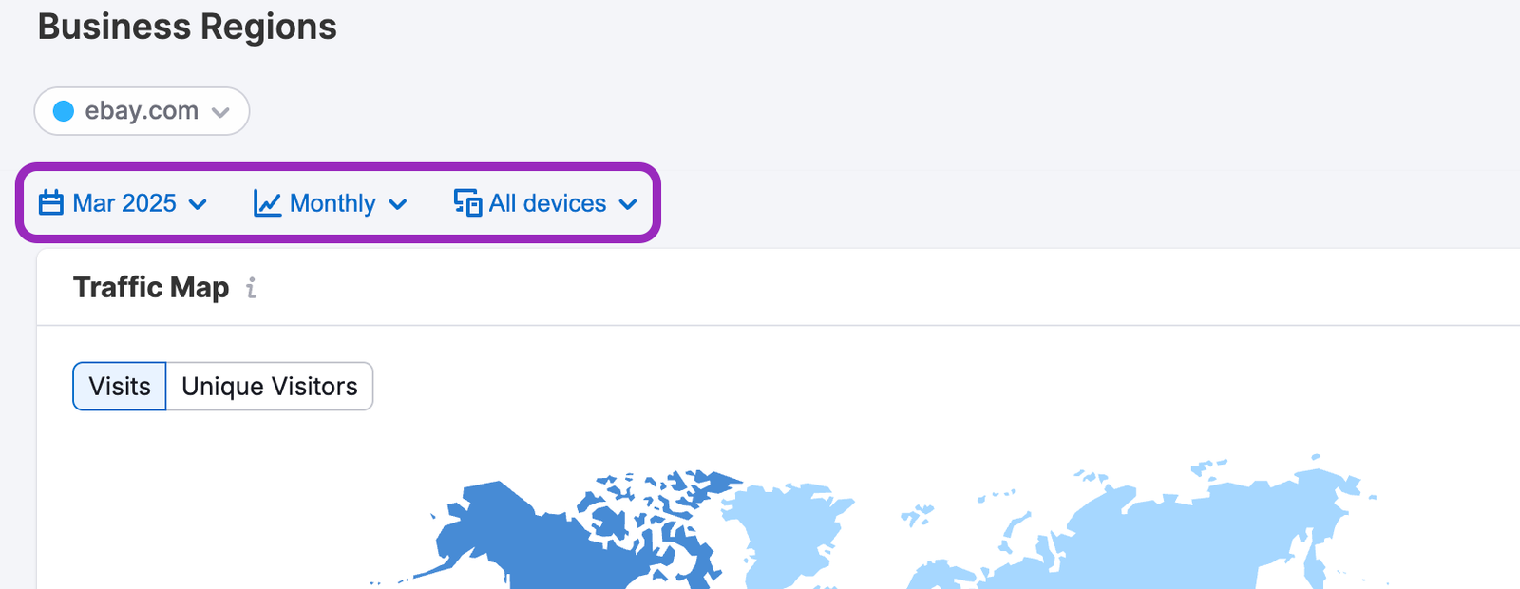This screenshot has width=1520, height=589.
Task: Click the line chart icon beside Monthly
Action: tap(267, 203)
